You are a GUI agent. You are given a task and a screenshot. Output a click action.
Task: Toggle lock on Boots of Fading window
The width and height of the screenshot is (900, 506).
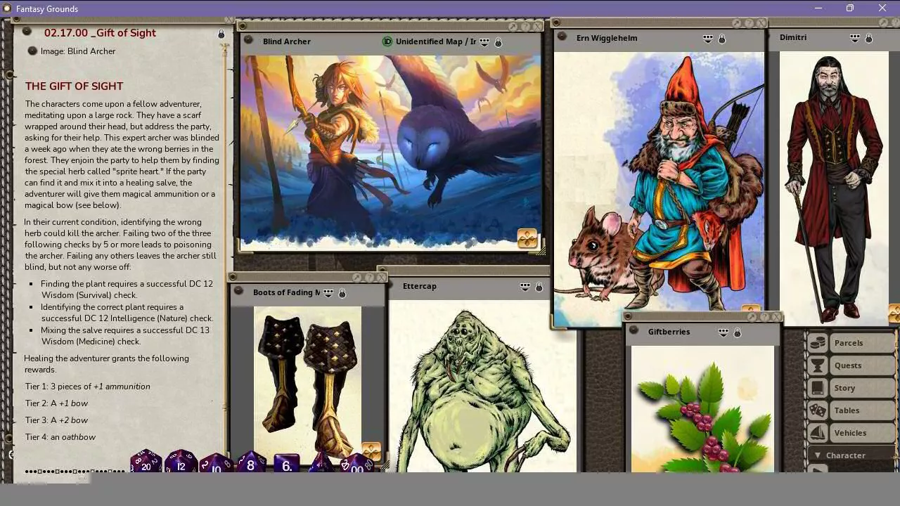click(342, 293)
